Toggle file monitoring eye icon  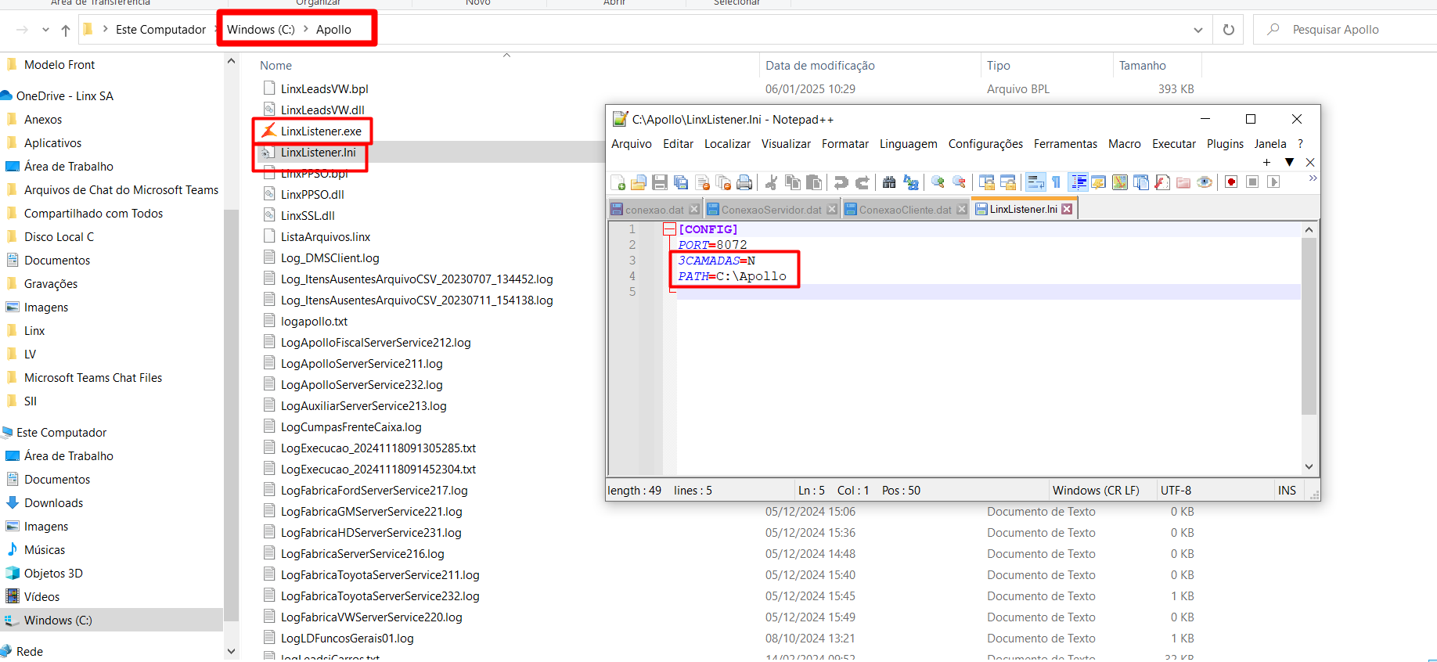(1205, 182)
